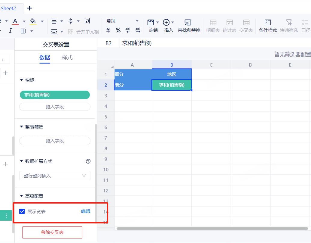Click the cell borders icon
The image size is (311, 243).
(x=23, y=31)
